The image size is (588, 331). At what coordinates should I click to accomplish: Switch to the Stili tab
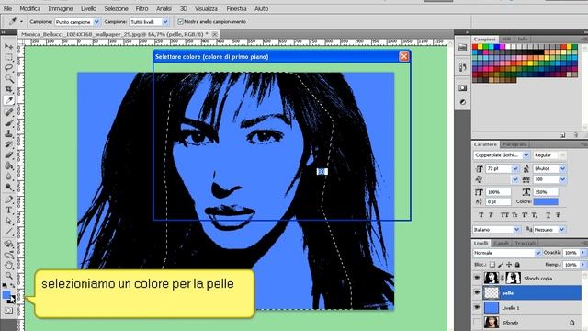click(x=506, y=39)
